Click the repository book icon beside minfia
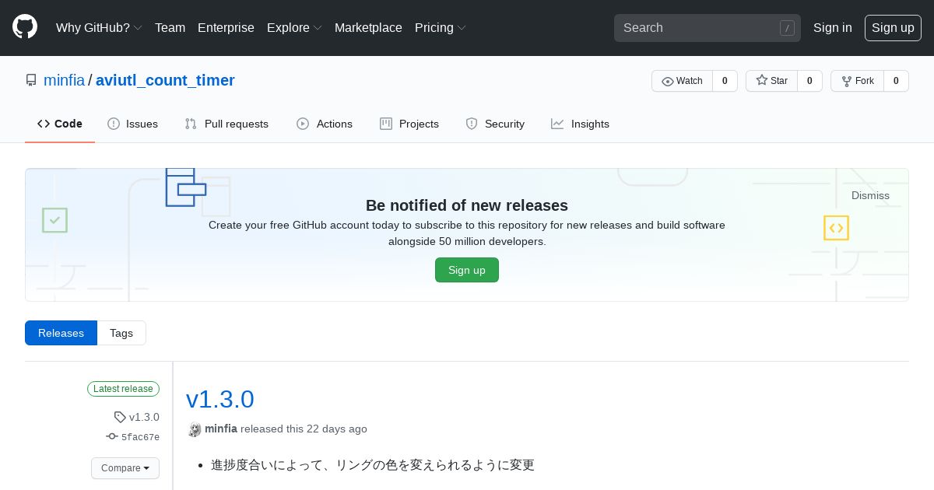 pyautogui.click(x=31, y=80)
